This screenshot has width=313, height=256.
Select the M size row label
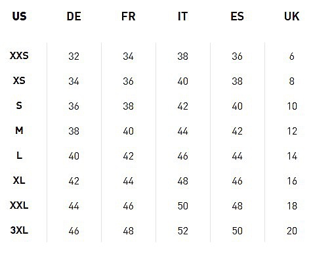coord(19,131)
